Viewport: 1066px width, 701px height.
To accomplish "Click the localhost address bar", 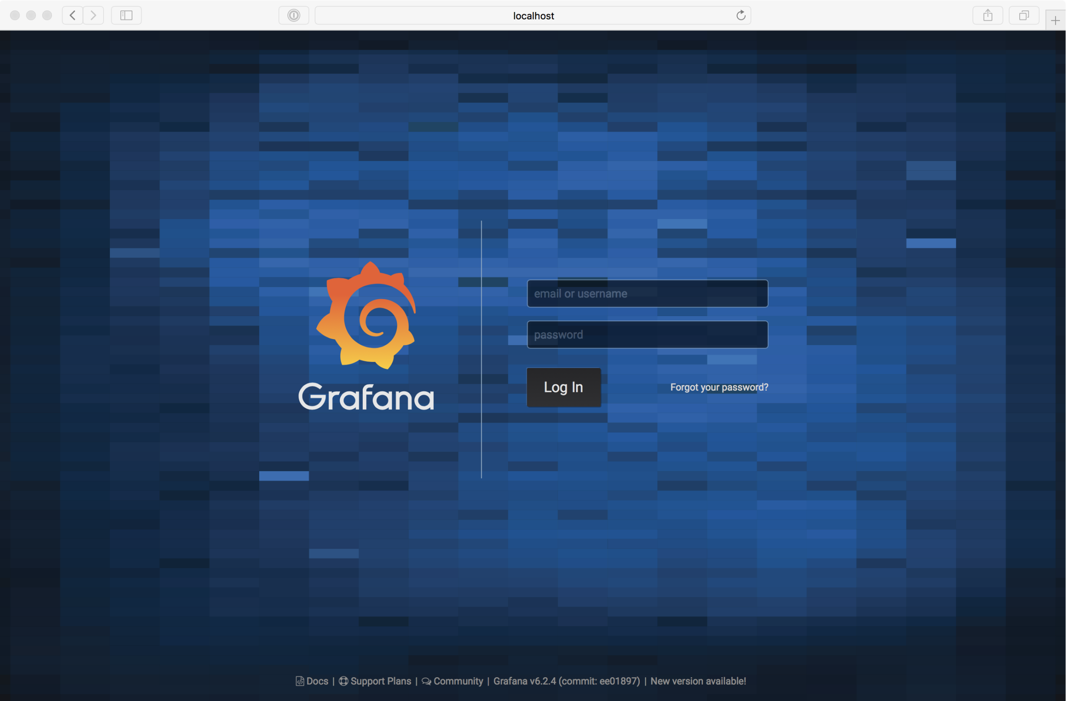I will (x=533, y=15).
